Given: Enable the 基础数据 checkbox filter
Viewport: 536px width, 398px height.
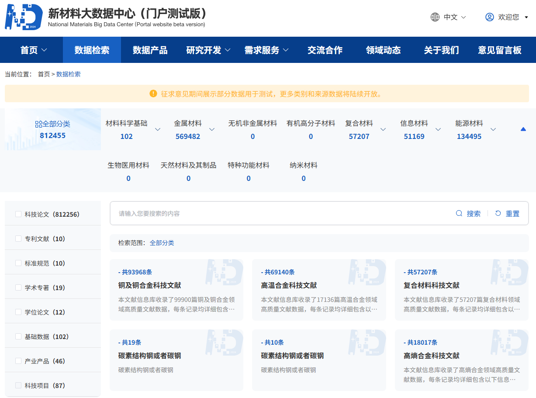Looking at the screenshot, I should tap(18, 336).
